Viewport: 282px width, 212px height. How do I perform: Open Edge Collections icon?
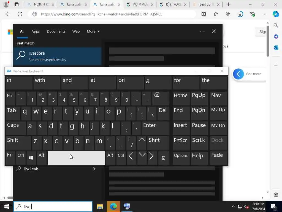pos(228,14)
